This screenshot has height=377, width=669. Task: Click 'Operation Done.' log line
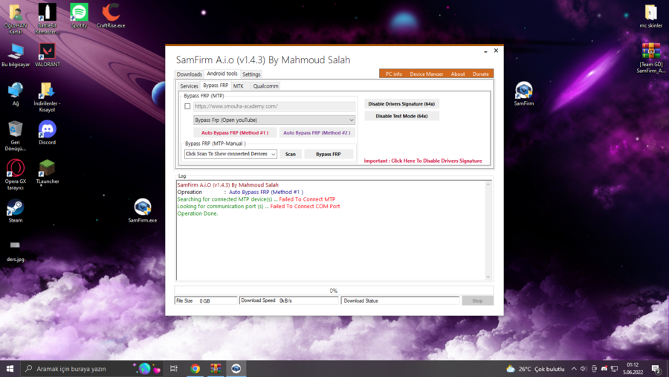click(198, 213)
